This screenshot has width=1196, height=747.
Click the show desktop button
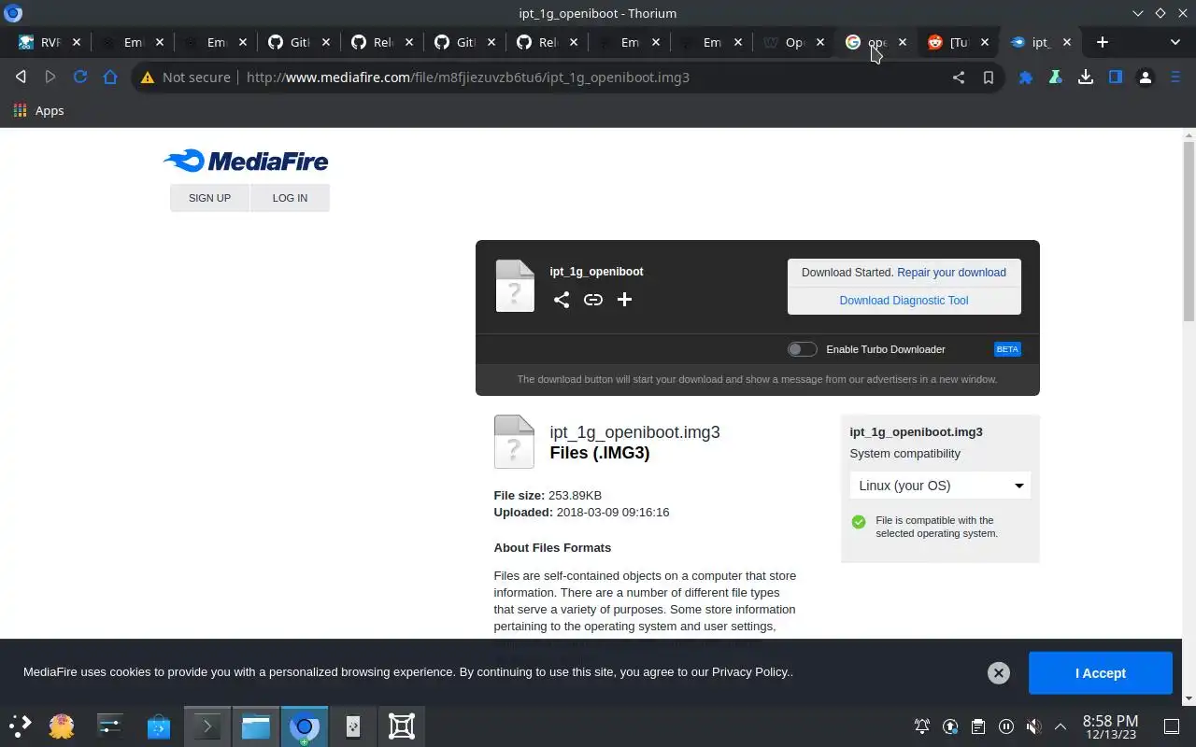pyautogui.click(x=1172, y=726)
